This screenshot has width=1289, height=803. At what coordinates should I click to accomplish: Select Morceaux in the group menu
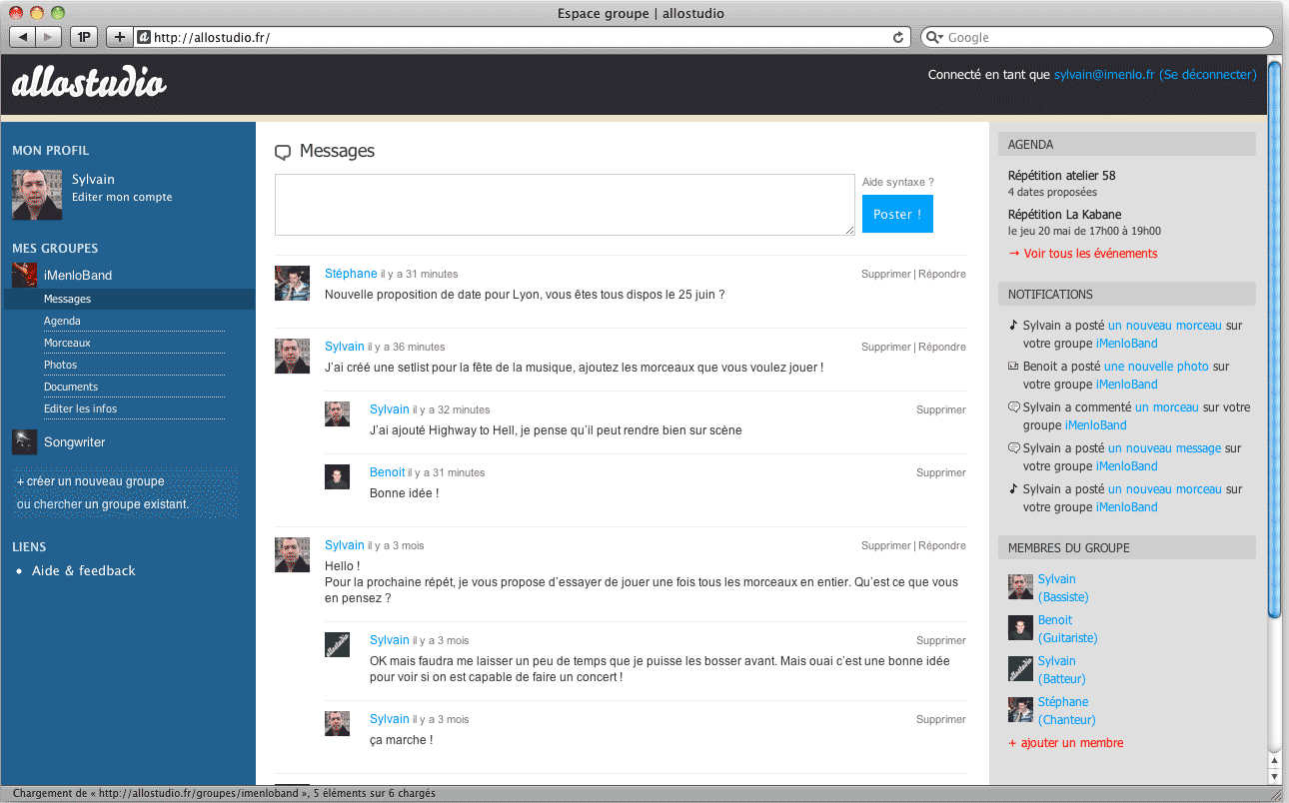click(x=67, y=343)
